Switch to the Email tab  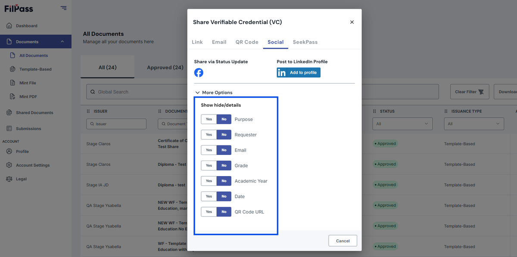219,42
